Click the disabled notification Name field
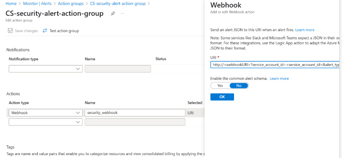 coord(118,69)
